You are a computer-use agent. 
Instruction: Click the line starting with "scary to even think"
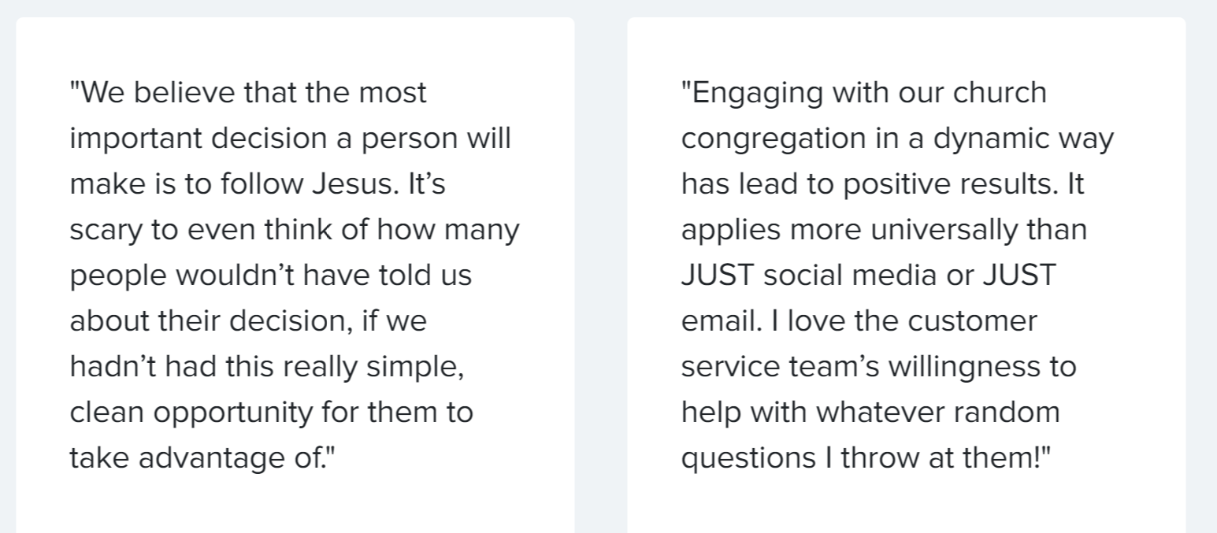295,230
